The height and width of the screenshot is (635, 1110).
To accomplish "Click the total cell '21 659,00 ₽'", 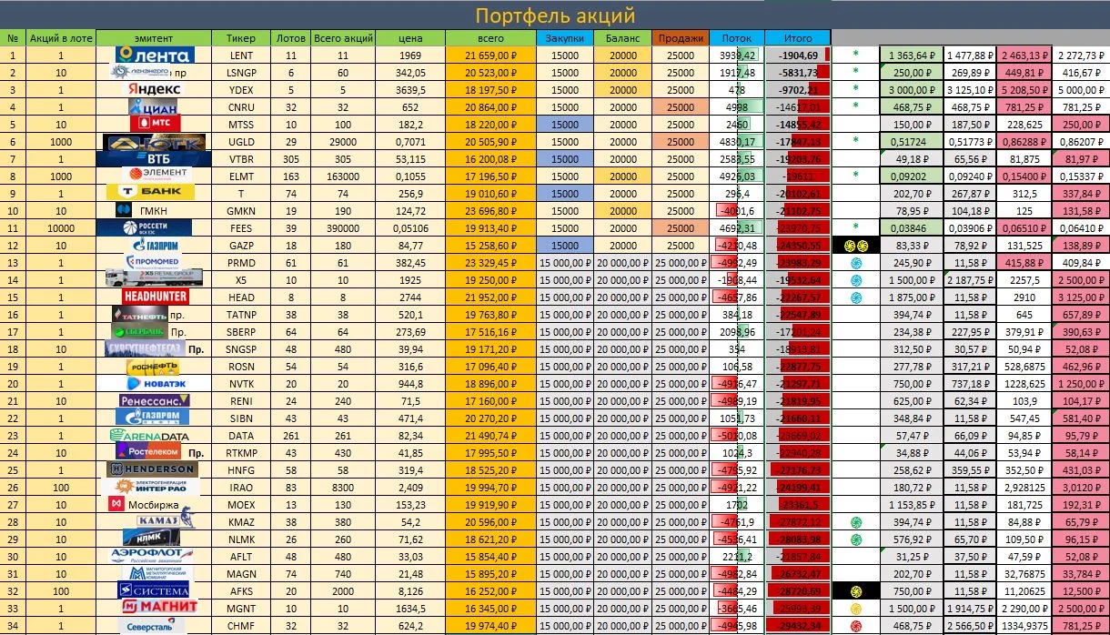I will 490,55.
